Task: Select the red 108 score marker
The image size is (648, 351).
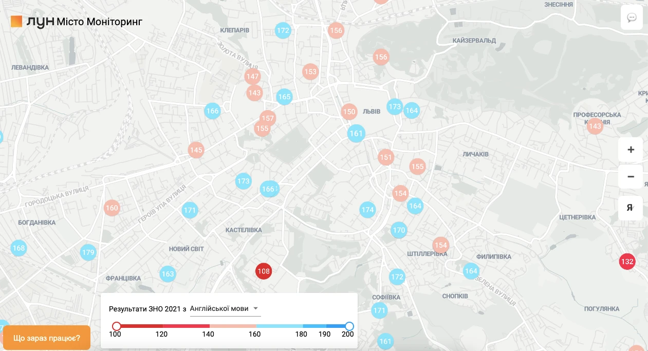Action: click(264, 271)
